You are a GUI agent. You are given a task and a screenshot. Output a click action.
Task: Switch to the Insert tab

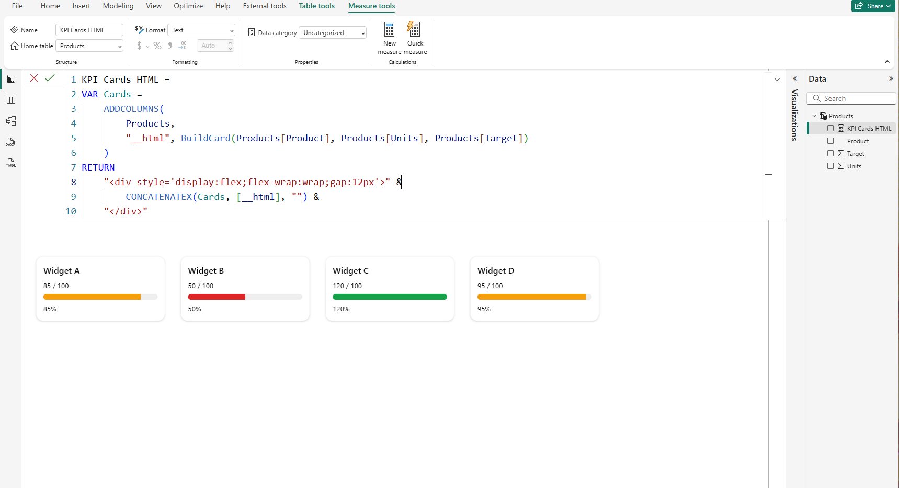point(81,6)
